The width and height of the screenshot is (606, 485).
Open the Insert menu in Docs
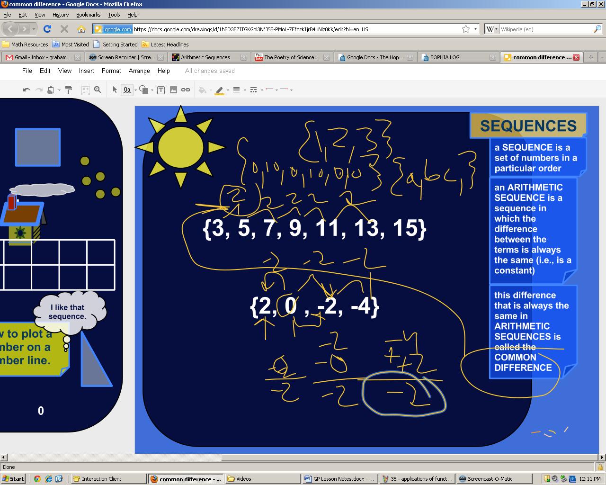pos(86,71)
